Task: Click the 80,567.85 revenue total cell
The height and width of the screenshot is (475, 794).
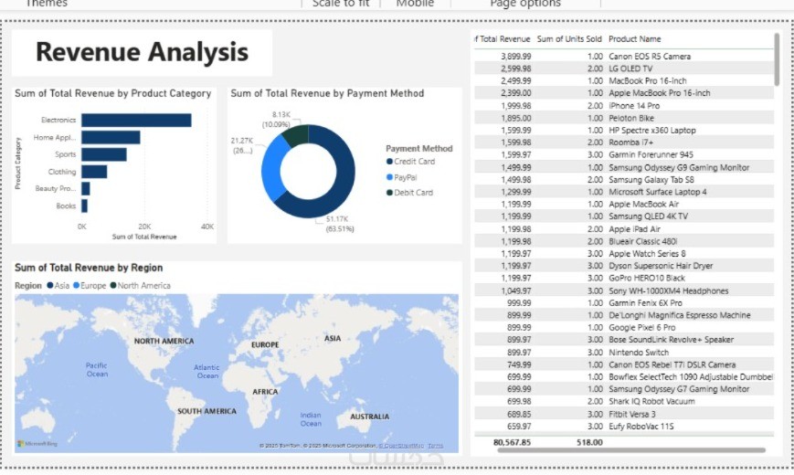Action: pos(512,443)
